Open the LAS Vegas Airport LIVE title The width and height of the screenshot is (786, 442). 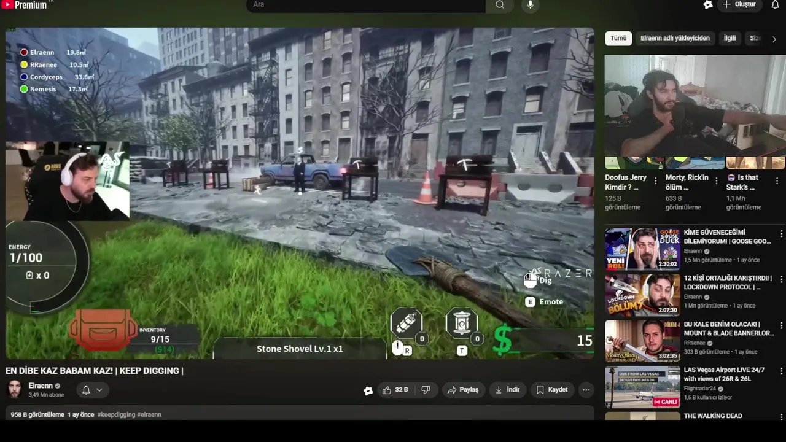pyautogui.click(x=724, y=374)
